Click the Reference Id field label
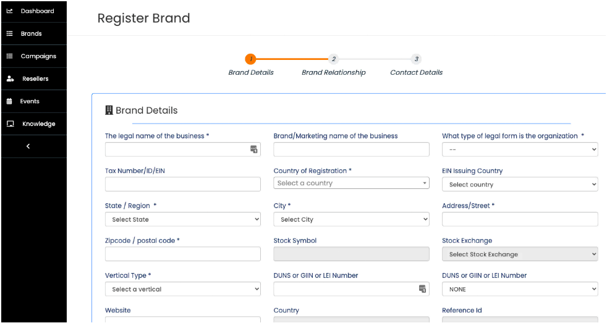 click(x=462, y=310)
